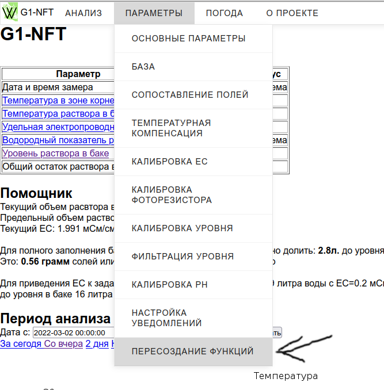Open КАЛИБРОВКА PH settings

tap(169, 285)
